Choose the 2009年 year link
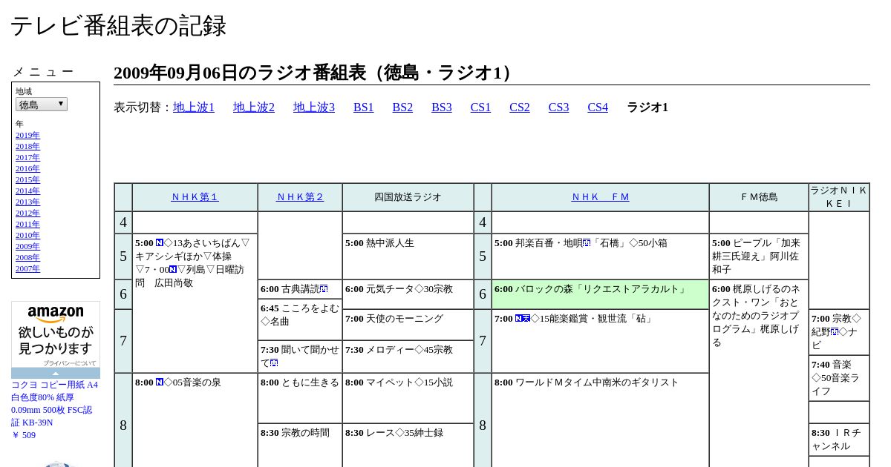891x467 pixels. (27, 246)
